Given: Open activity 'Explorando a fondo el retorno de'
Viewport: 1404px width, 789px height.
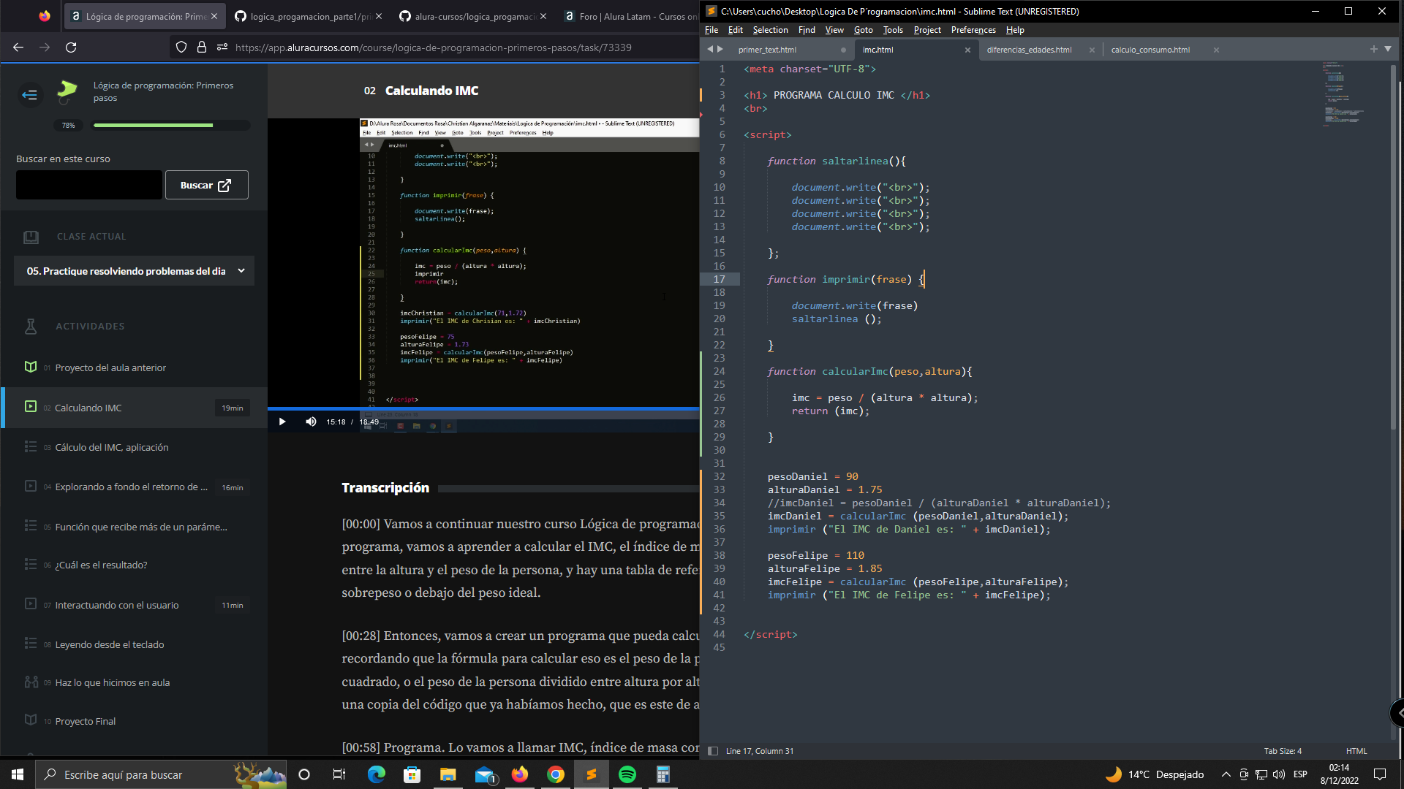Looking at the screenshot, I should pos(132,487).
